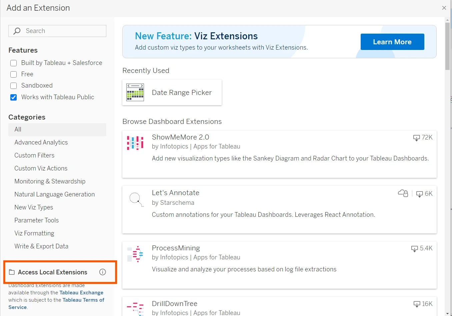Viewport: 452px width, 316px height.
Task: Click Access Local Extensions
Action: (x=53, y=272)
